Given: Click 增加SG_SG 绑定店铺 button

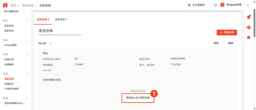Looking at the screenshot, I should [x=138, y=98].
